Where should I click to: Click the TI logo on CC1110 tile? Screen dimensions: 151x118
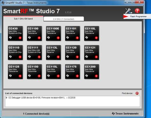10,57
